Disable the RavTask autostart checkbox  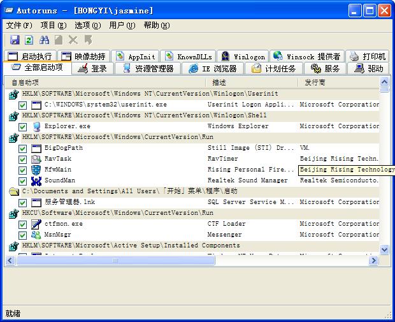click(23, 159)
